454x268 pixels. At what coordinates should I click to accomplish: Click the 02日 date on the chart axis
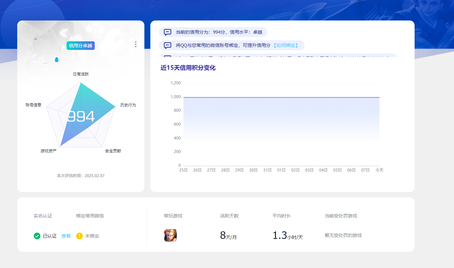(x=295, y=170)
